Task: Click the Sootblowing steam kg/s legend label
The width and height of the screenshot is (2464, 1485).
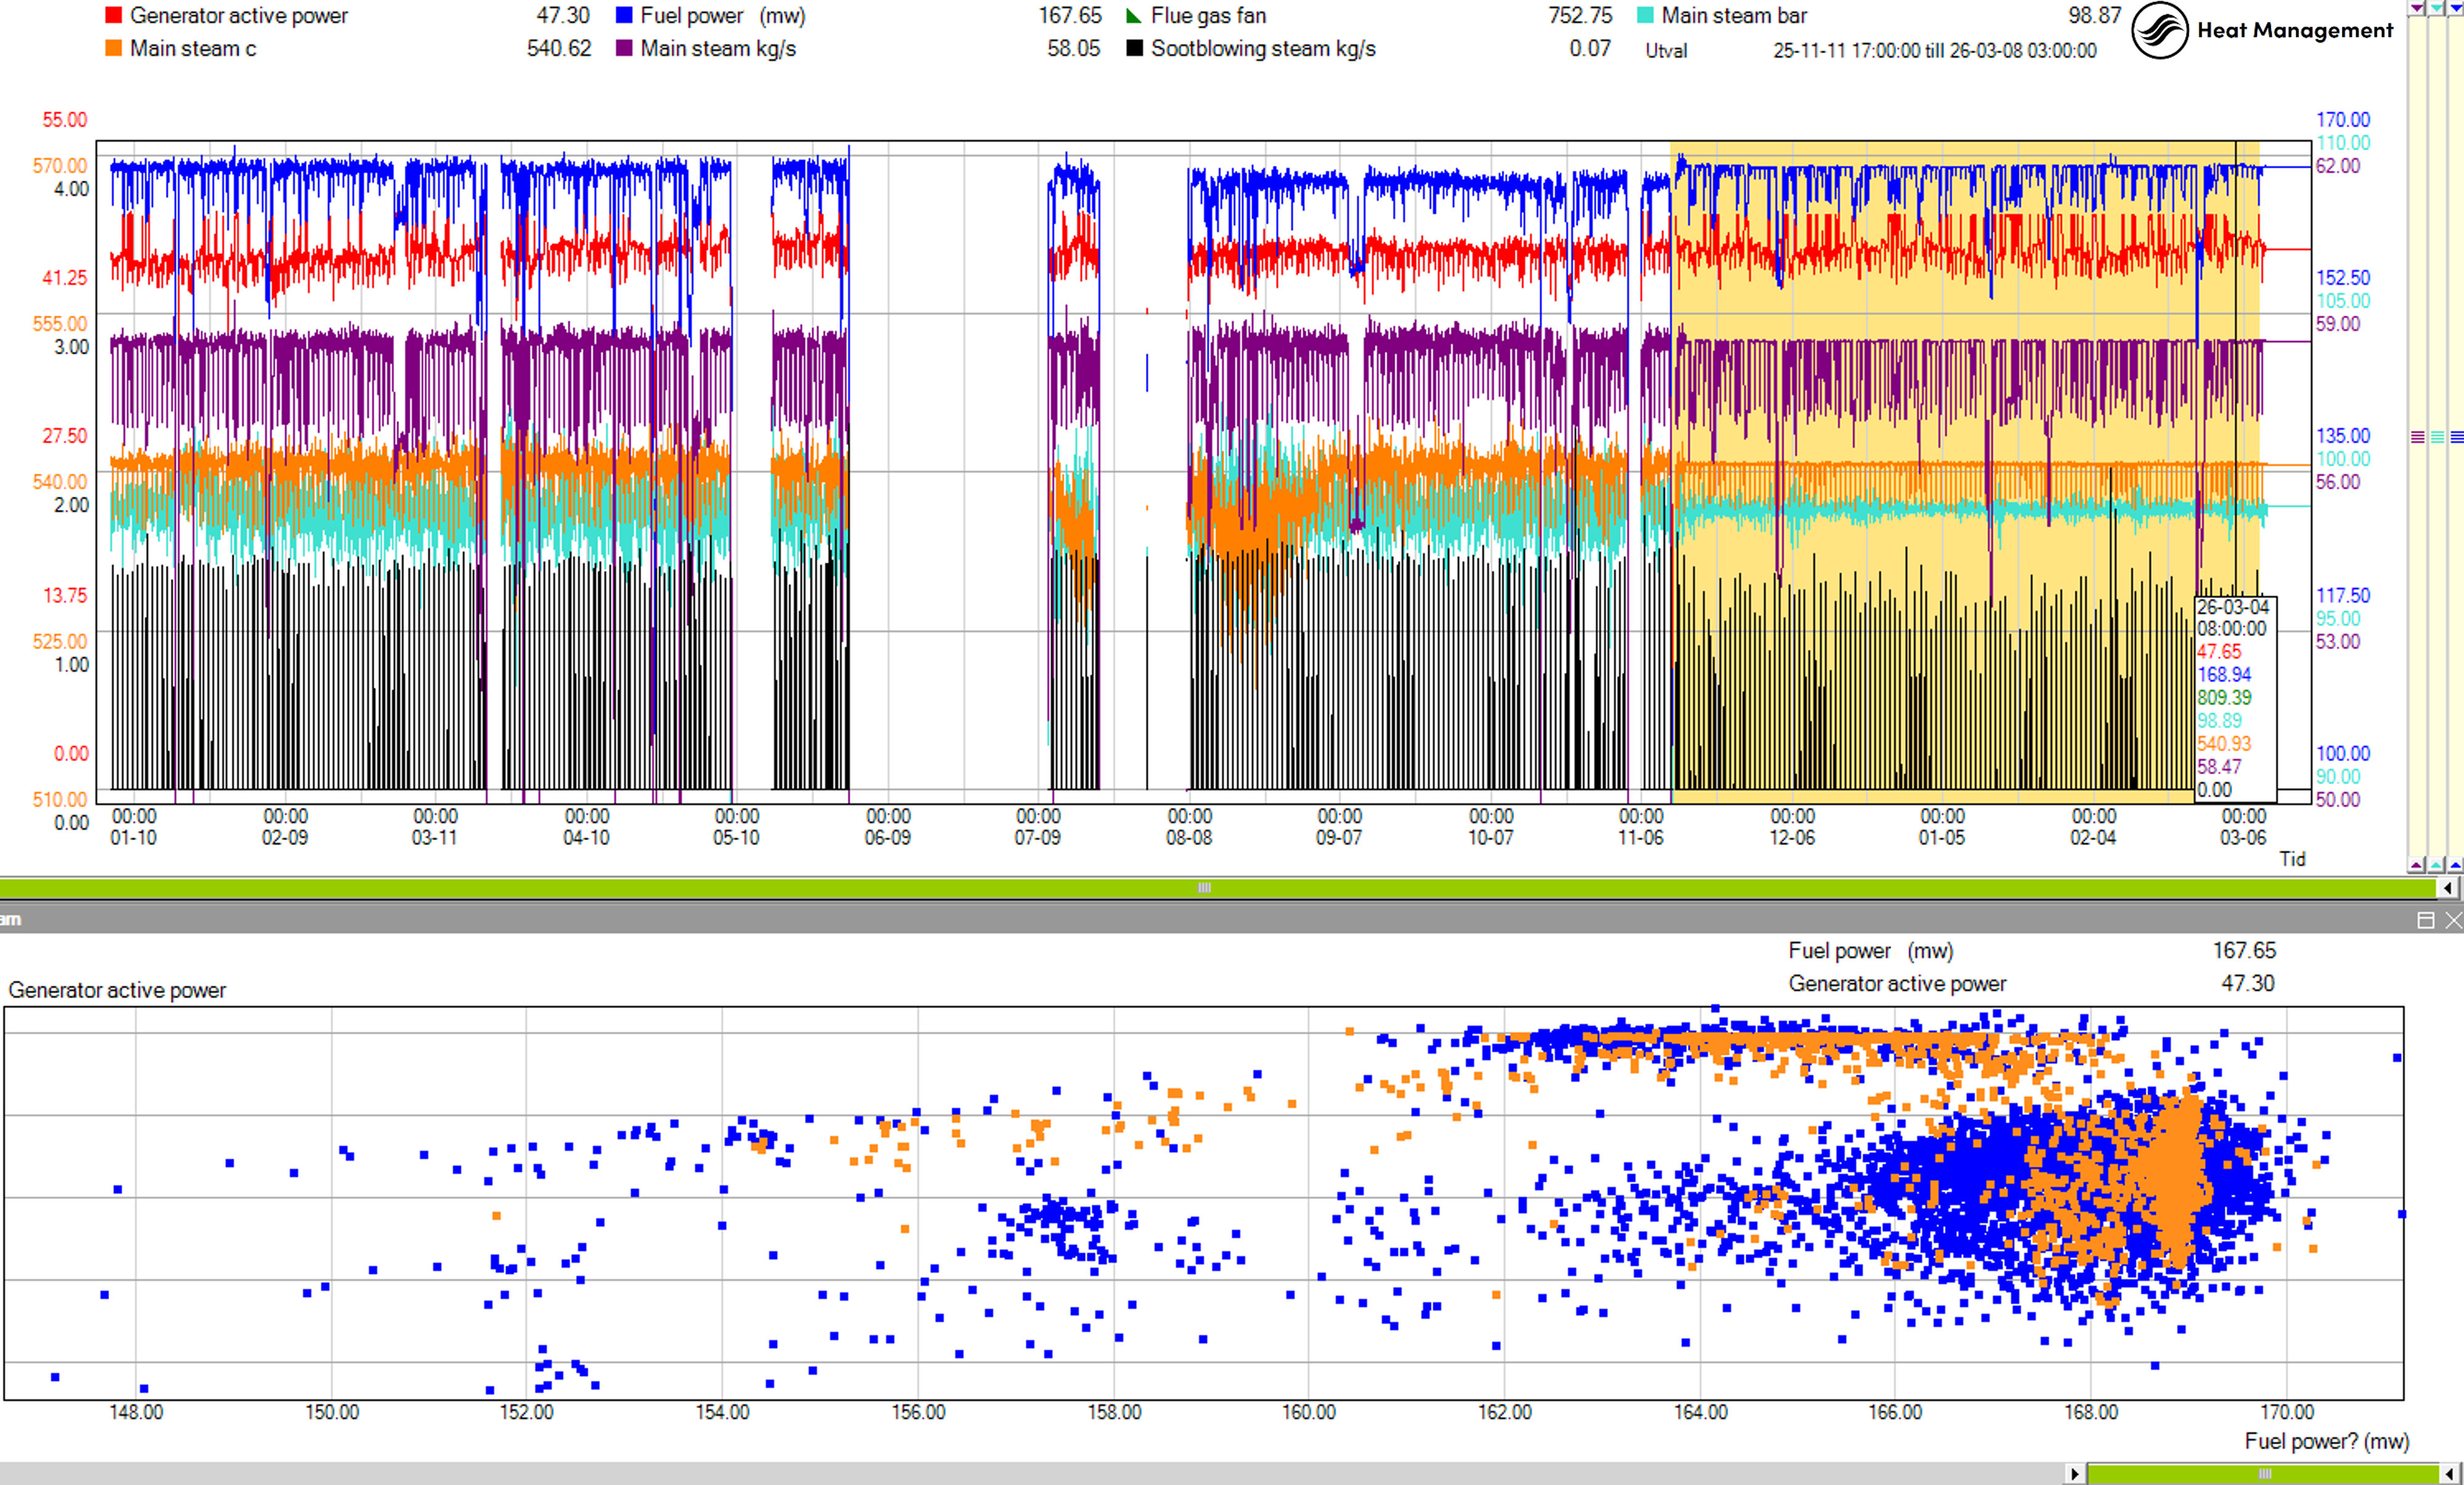Action: [1263, 48]
